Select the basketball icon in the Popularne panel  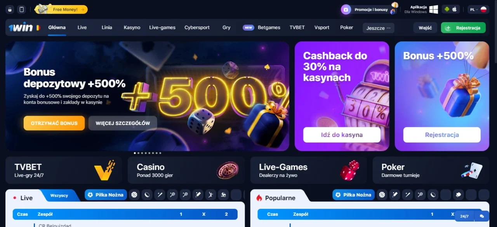382,195
